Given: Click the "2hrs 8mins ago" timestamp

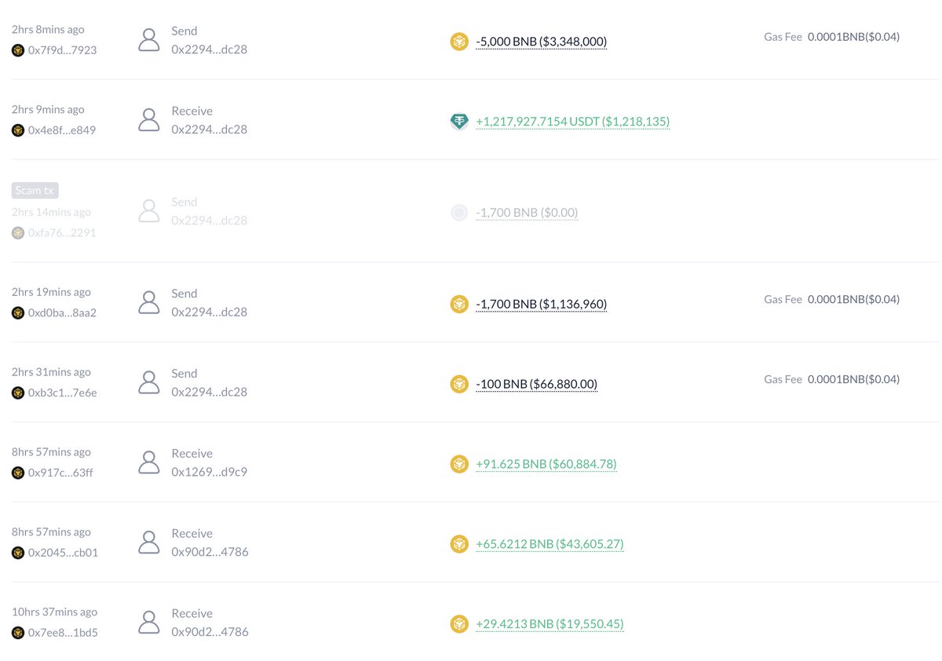Looking at the screenshot, I should coord(48,30).
